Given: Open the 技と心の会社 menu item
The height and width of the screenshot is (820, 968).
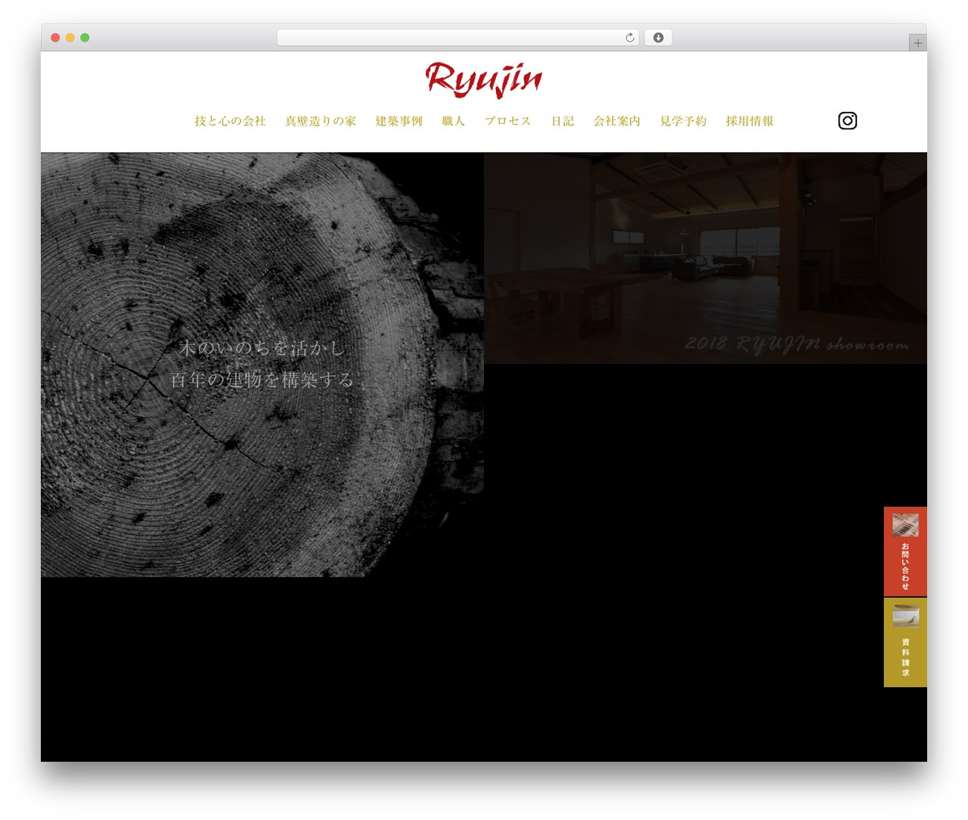Looking at the screenshot, I should (x=230, y=121).
